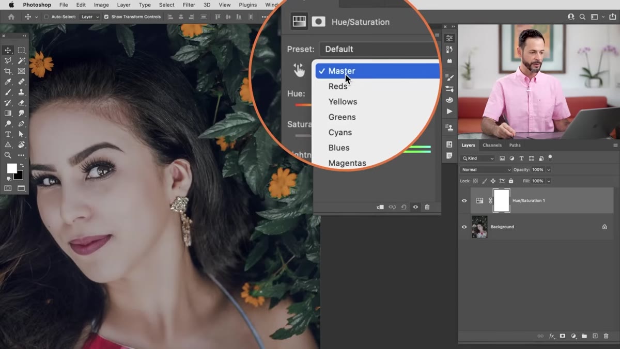Choose the Brush tool

point(8,92)
